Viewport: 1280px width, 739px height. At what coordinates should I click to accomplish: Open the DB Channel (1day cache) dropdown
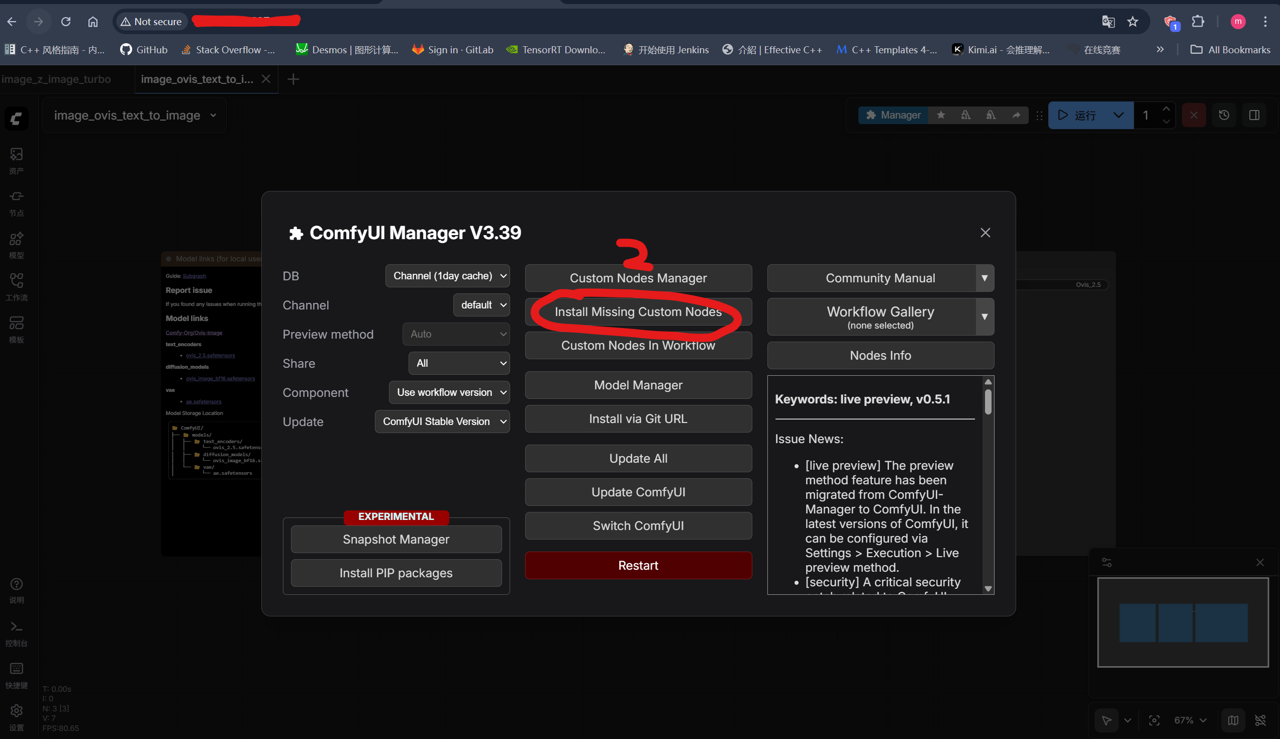point(447,276)
